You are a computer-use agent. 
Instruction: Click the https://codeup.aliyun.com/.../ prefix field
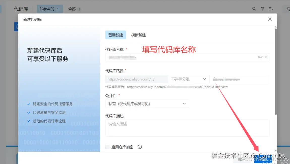click(x=137, y=79)
